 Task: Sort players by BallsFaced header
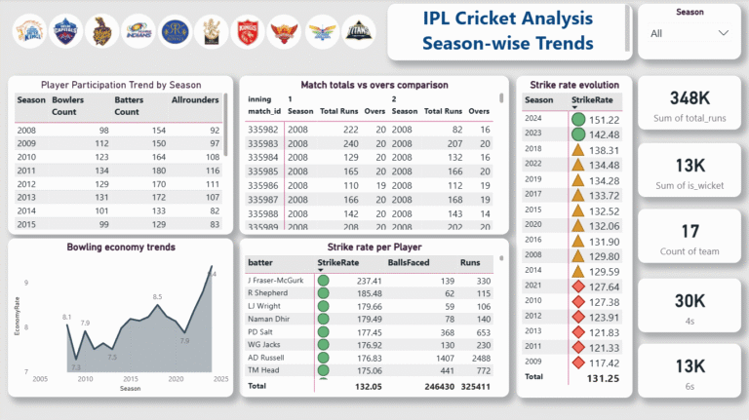(409, 262)
